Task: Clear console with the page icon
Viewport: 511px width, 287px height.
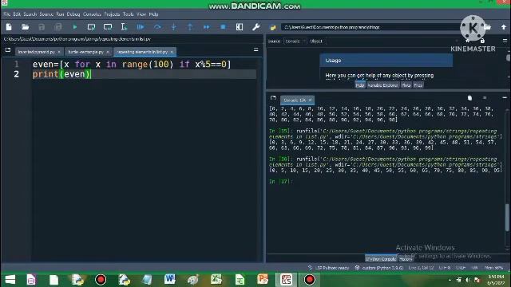Action: point(469,98)
